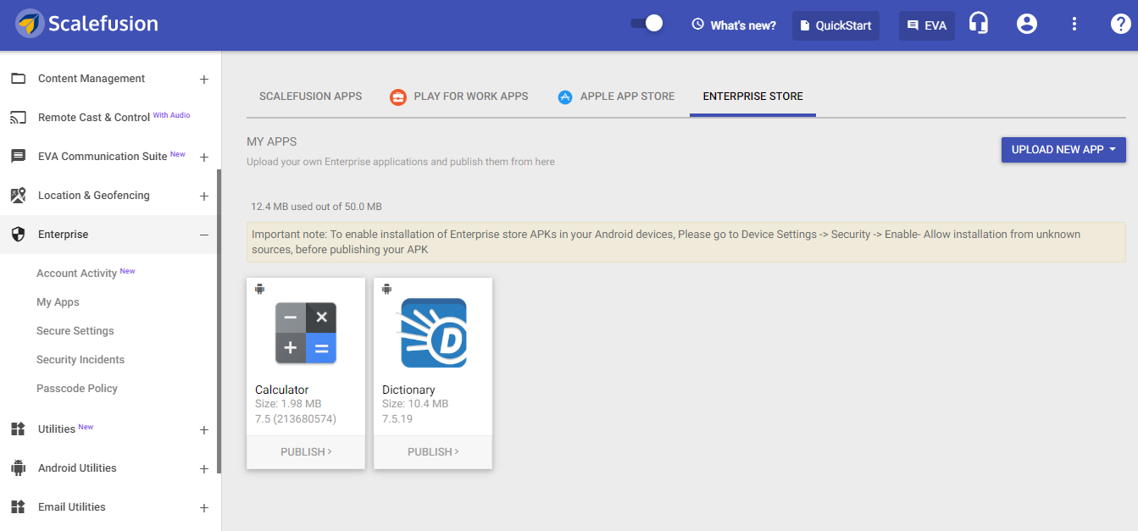
Task: Click the Scalefusion logo
Action: (87, 24)
